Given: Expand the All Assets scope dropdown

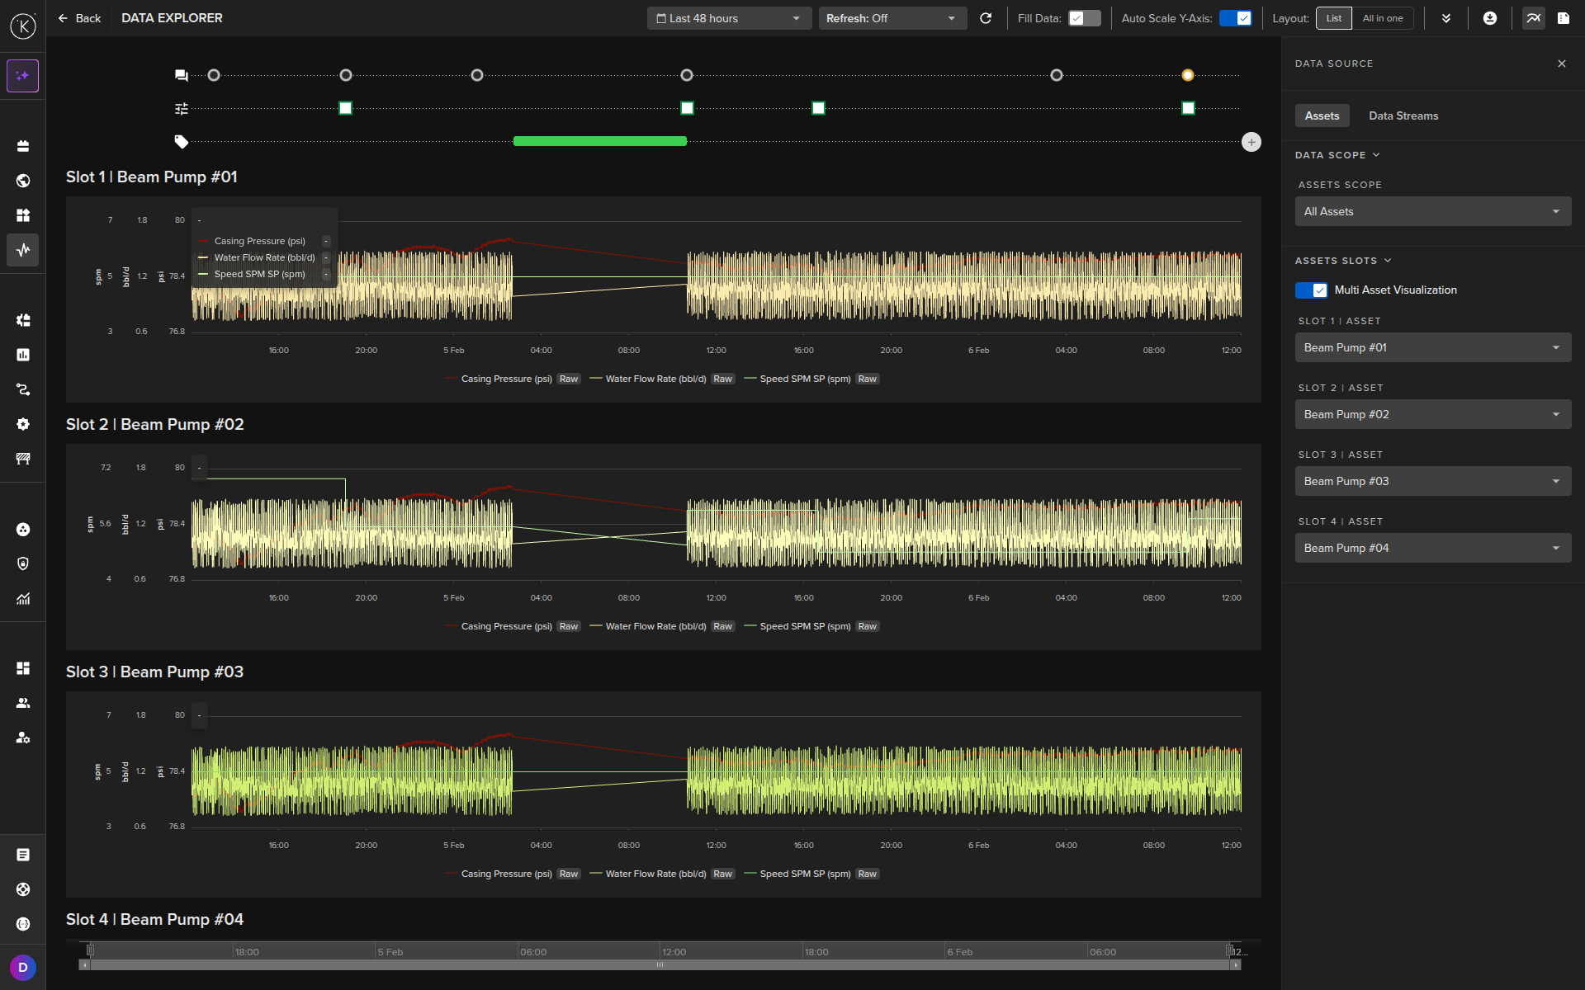Looking at the screenshot, I should click(1432, 211).
